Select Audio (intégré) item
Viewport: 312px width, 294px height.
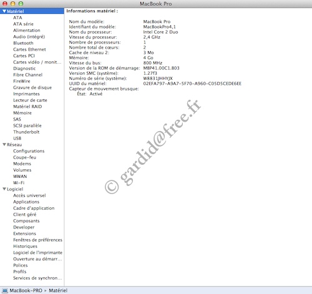point(29,37)
